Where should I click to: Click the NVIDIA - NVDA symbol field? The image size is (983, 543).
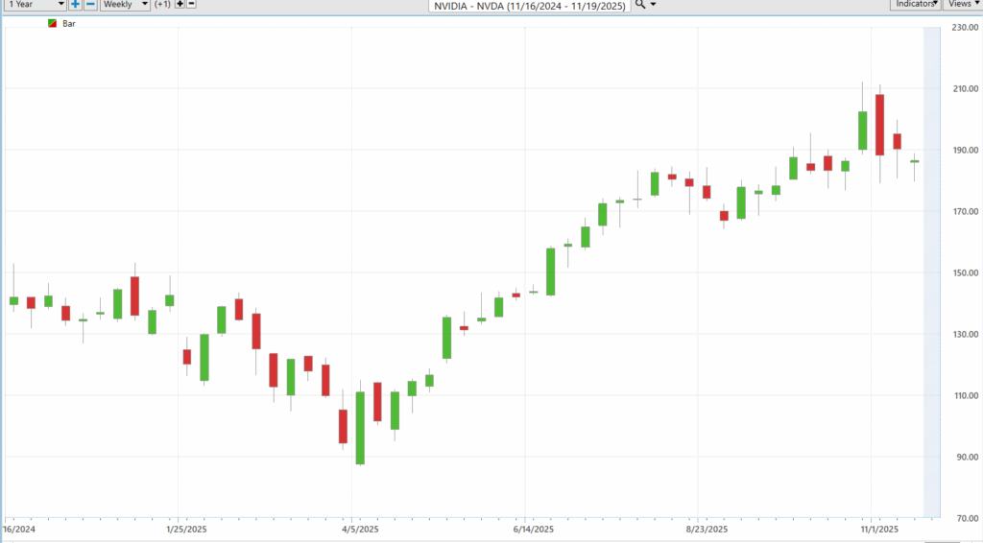tap(530, 6)
